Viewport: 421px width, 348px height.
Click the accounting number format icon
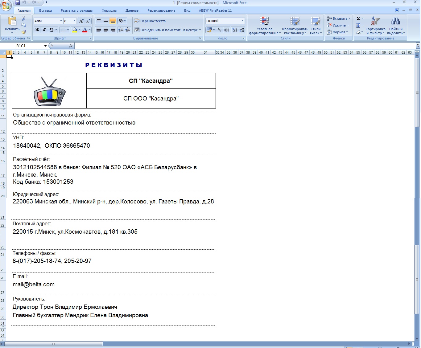pyautogui.click(x=209, y=30)
